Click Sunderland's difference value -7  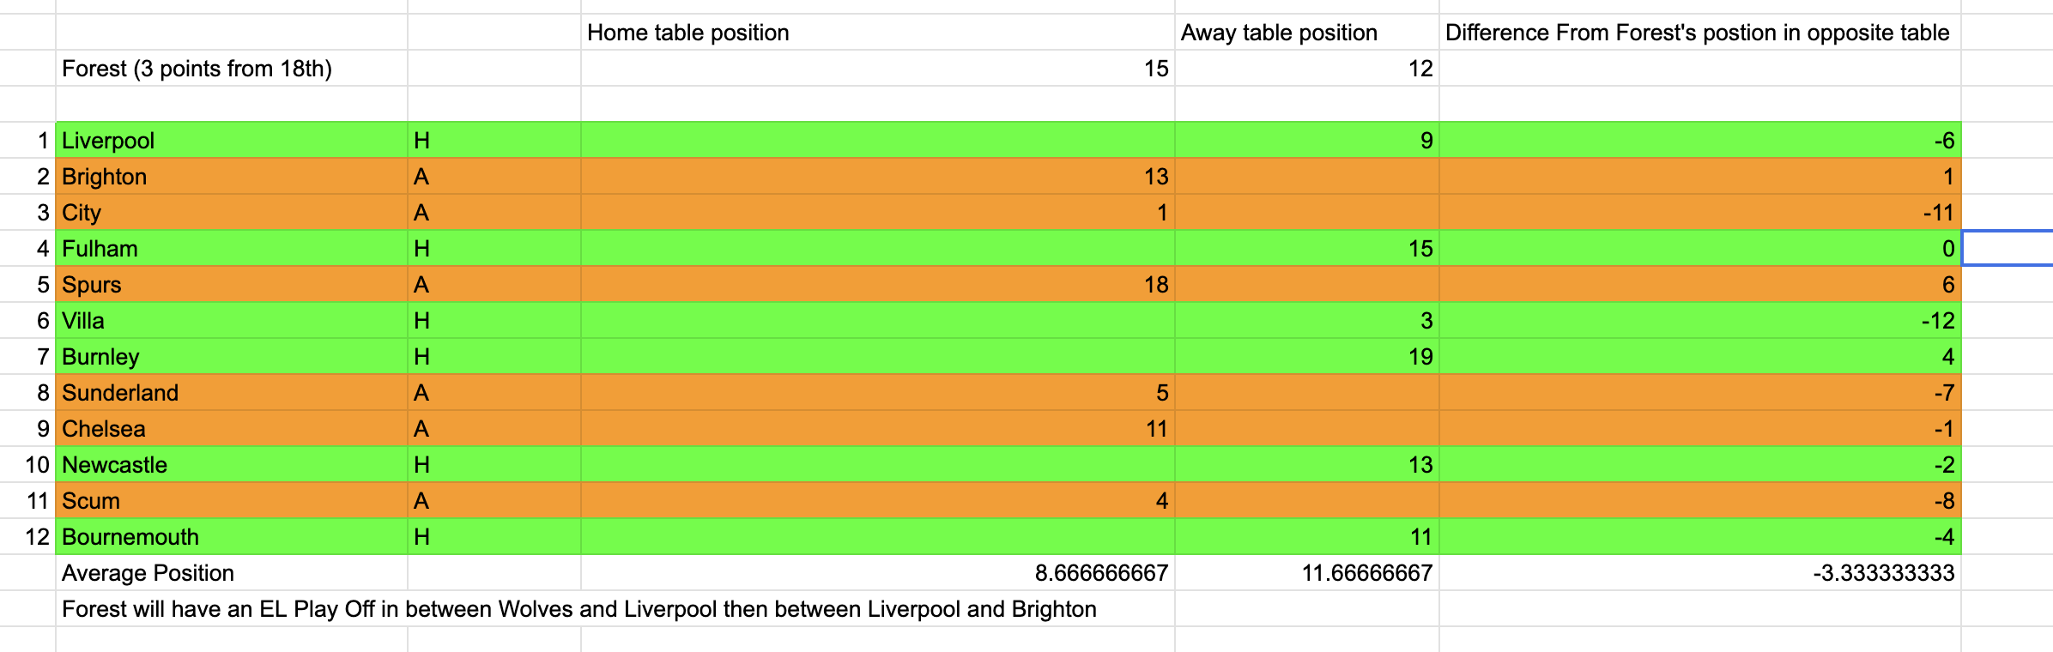(x=1699, y=393)
